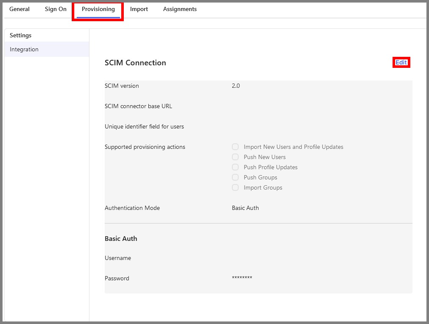Click the Username field label
Screen dimensions: 429x324
[118, 258]
